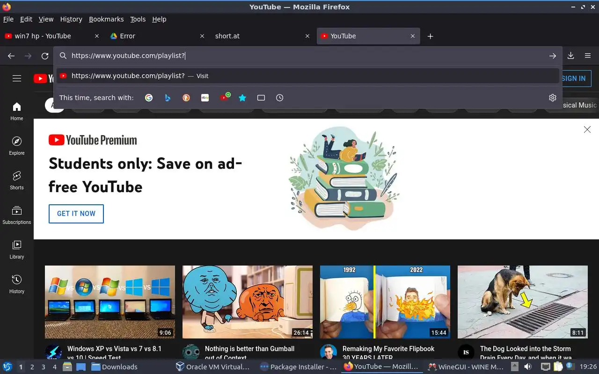Reload the current page
The height and width of the screenshot is (374, 599).
pos(45,56)
